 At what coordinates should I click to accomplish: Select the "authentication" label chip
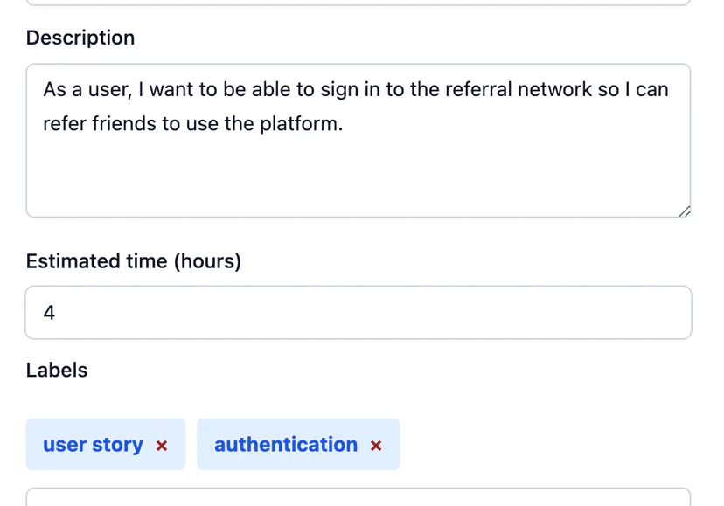click(285, 444)
